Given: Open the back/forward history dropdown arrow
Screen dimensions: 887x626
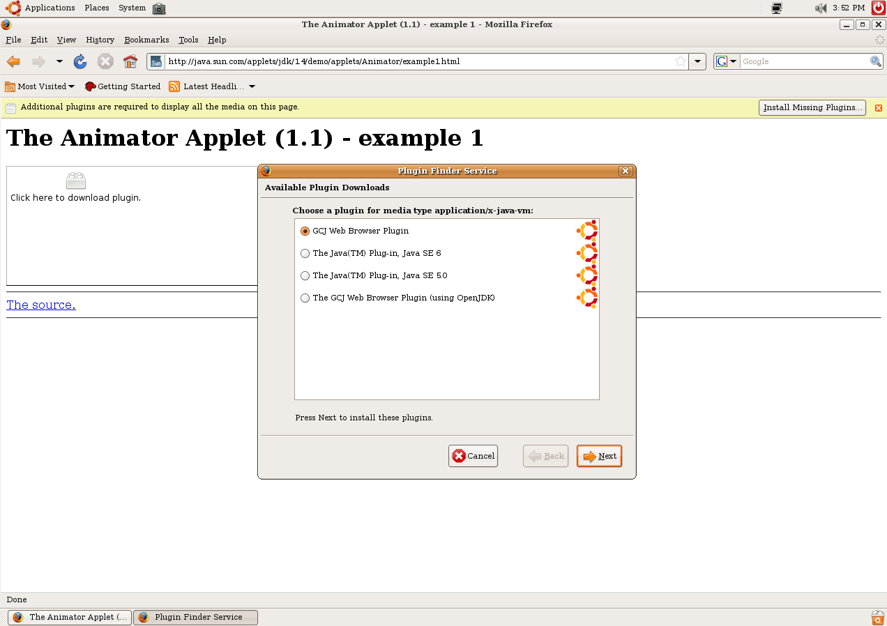Looking at the screenshot, I should tap(59, 61).
